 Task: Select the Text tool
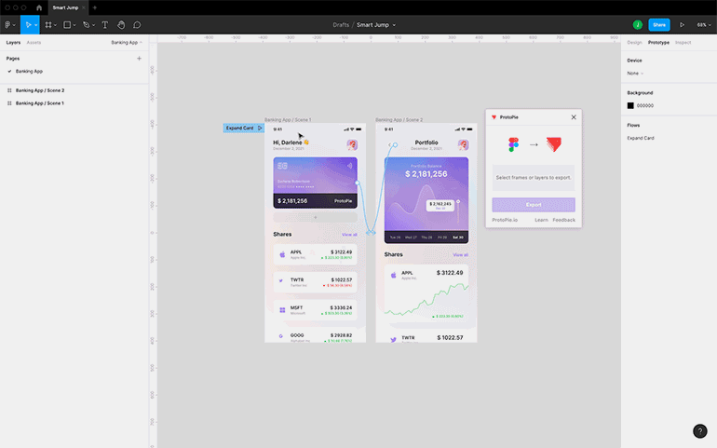click(104, 24)
